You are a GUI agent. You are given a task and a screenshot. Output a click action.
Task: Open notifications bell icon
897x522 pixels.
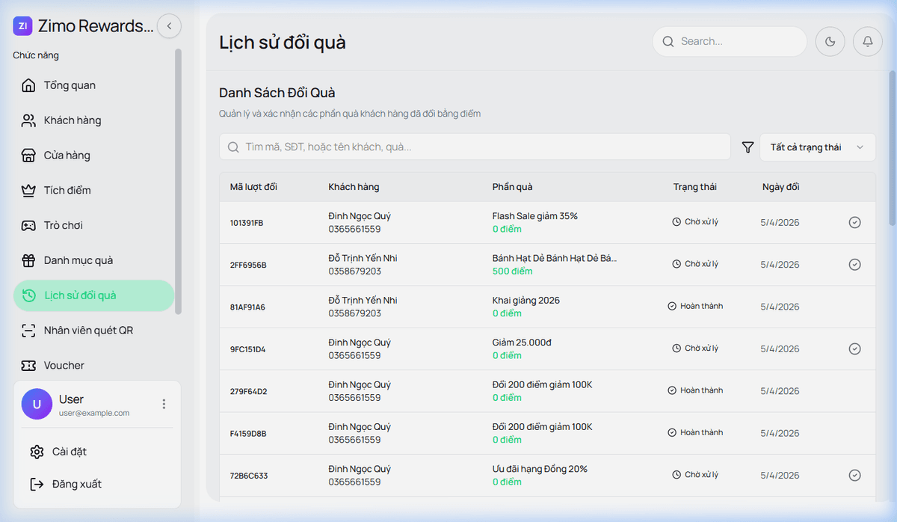pyautogui.click(x=867, y=42)
